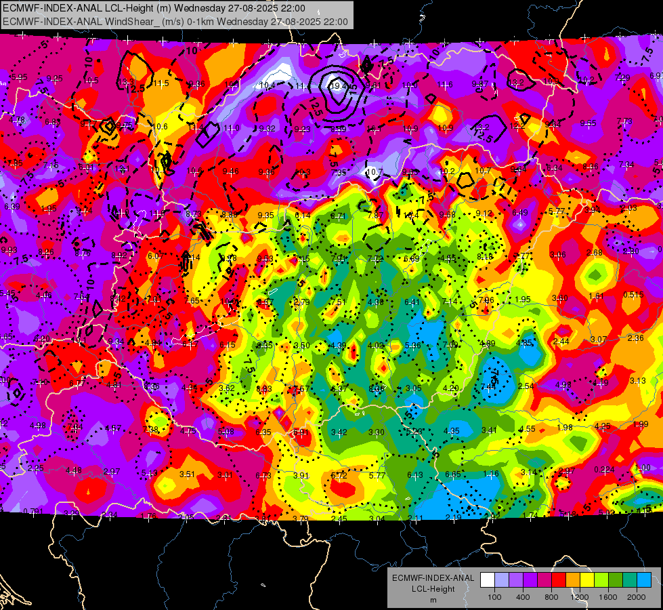Click the red legend swatch
The image size is (663, 610).
tap(559, 580)
